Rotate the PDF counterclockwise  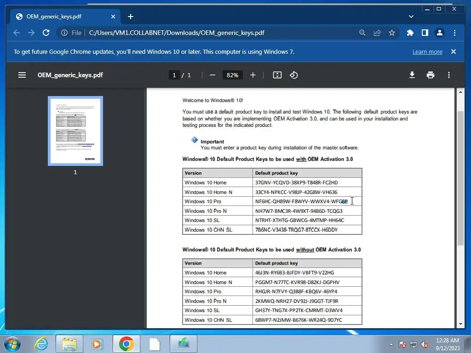pos(294,75)
